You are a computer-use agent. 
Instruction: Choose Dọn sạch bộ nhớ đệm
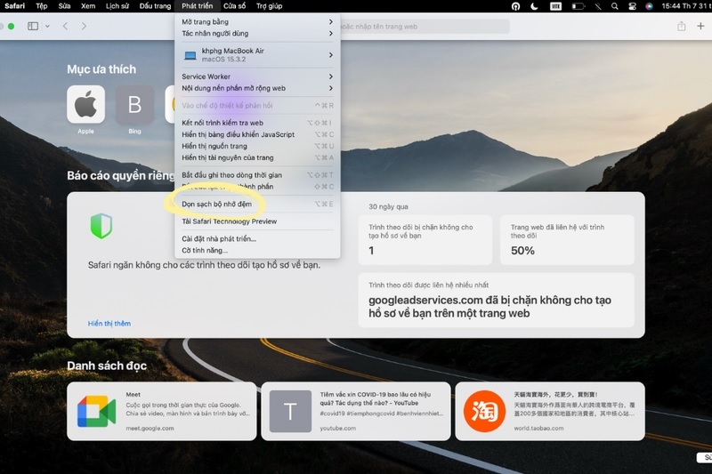click(257, 205)
